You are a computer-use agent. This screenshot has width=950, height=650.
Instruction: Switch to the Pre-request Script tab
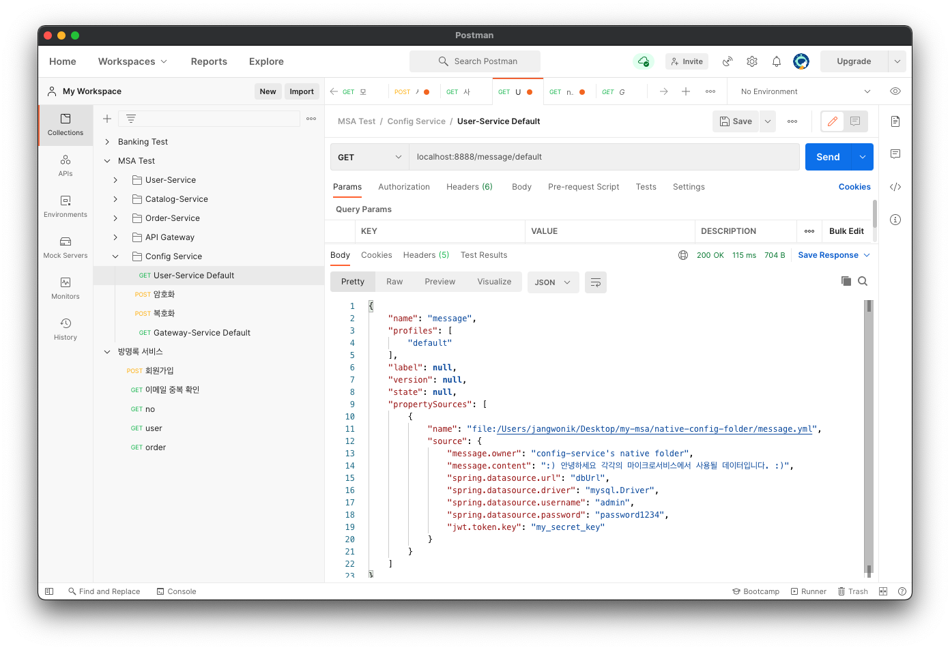(x=584, y=187)
